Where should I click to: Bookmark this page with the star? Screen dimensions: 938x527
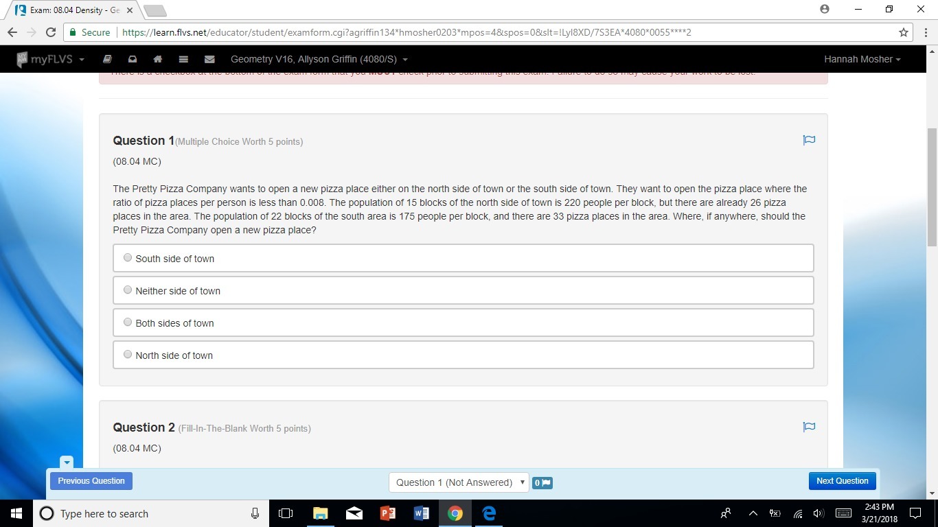[x=904, y=32]
